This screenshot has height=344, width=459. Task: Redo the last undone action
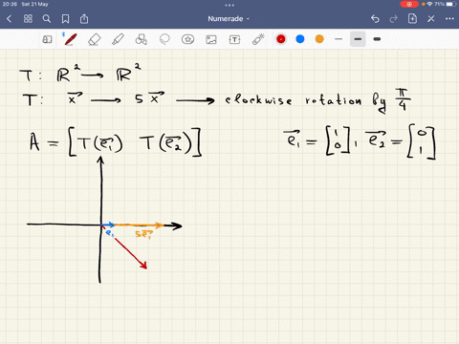tap(394, 19)
